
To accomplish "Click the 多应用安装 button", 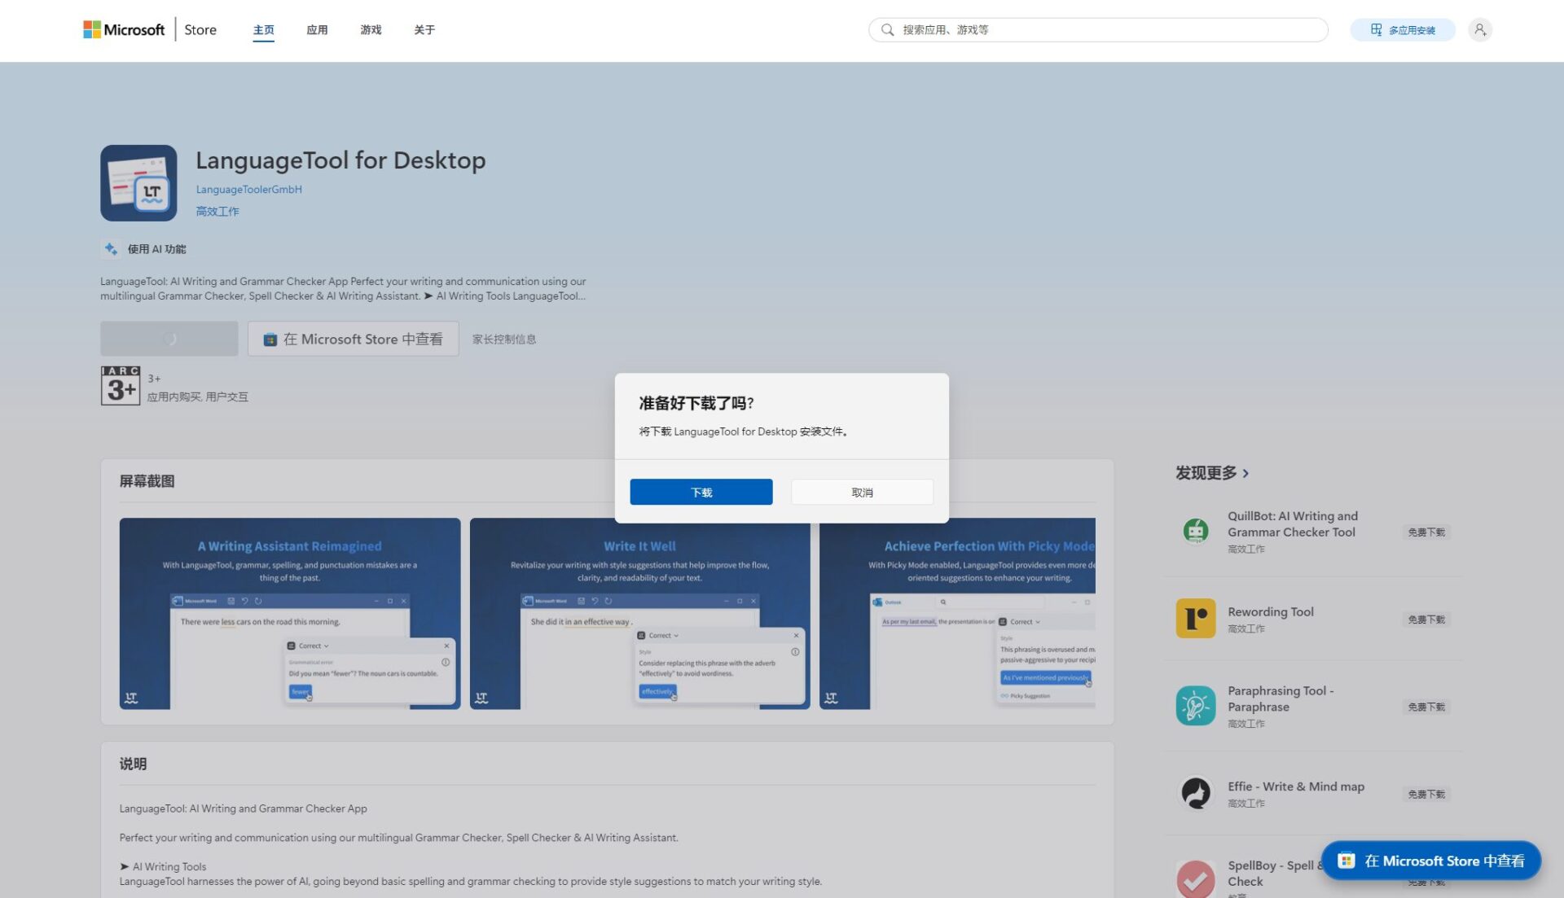I will pos(1402,30).
